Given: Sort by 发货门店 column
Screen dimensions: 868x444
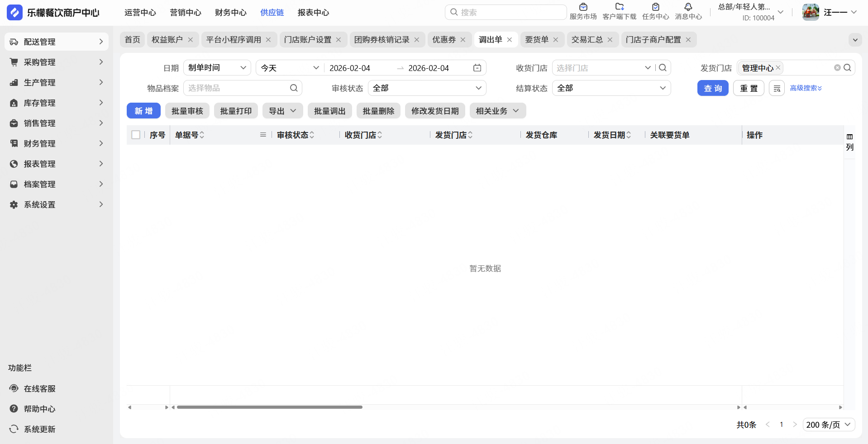Looking at the screenshot, I should click(x=470, y=135).
